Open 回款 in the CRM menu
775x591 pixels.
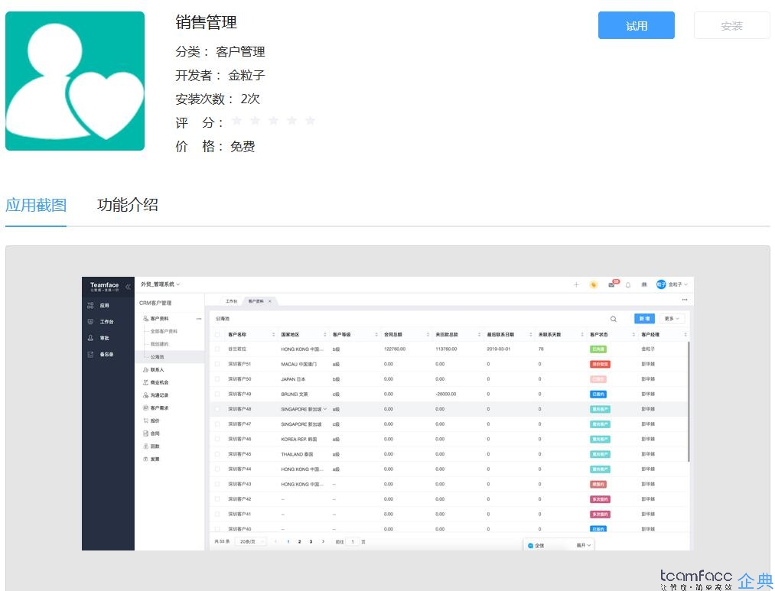pyautogui.click(x=151, y=446)
